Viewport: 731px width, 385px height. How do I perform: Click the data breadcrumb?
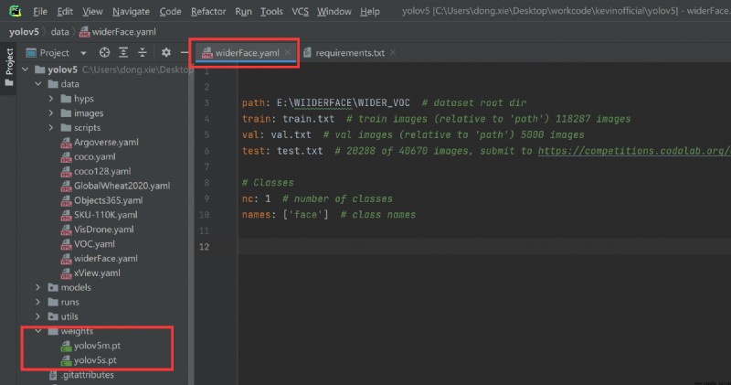tap(59, 32)
